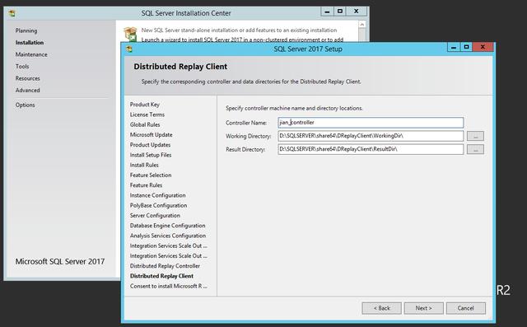
Task: Select the License Terms step
Action: click(147, 114)
